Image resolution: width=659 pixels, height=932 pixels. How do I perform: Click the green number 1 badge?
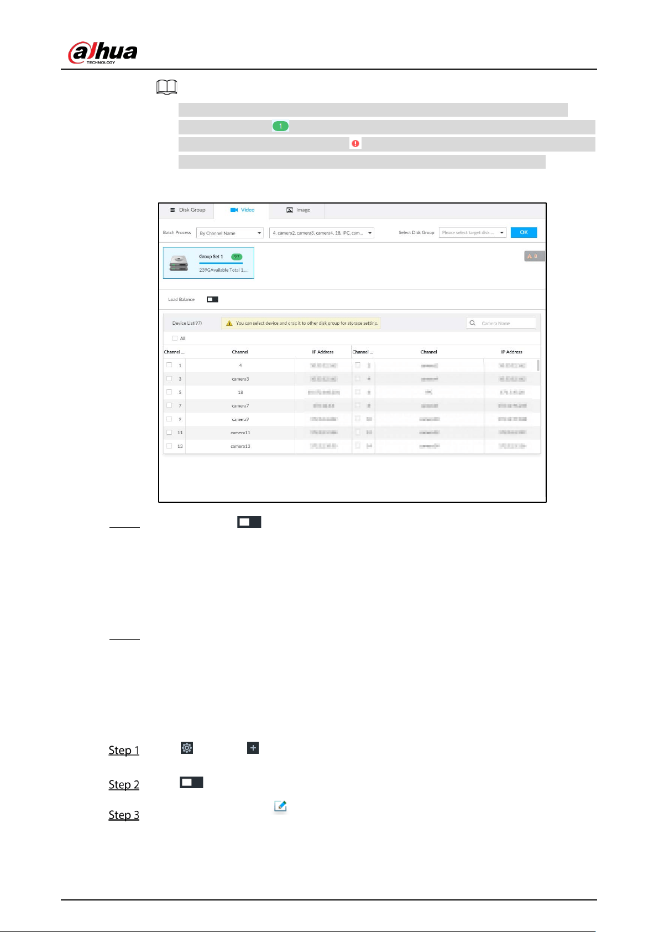pos(280,126)
